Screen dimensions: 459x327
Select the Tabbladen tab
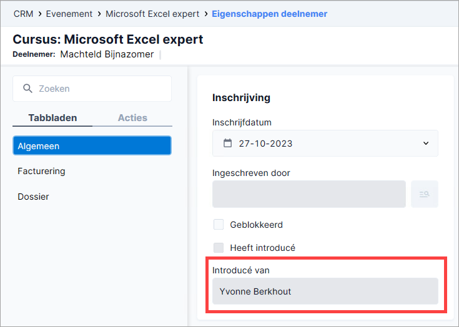[x=52, y=117]
